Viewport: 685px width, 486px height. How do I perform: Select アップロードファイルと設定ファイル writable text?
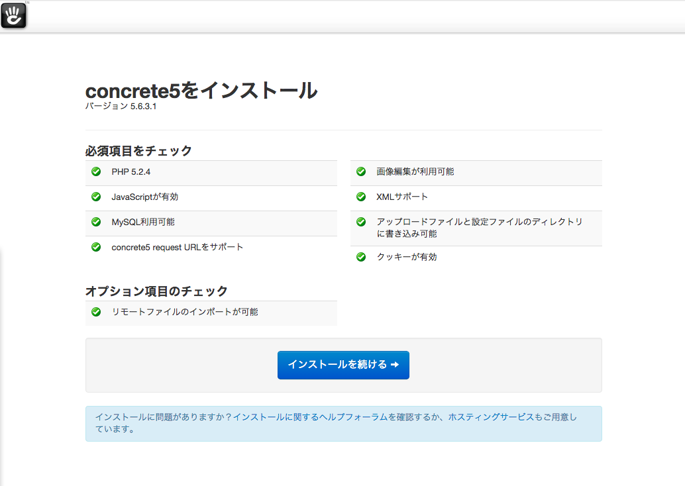[479, 228]
